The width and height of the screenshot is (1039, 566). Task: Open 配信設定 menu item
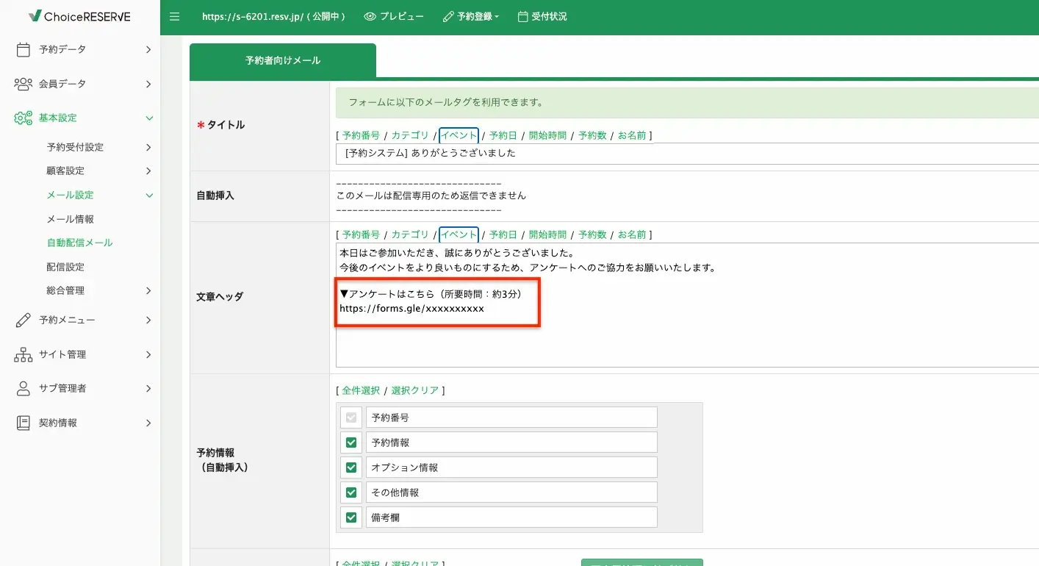pos(65,267)
